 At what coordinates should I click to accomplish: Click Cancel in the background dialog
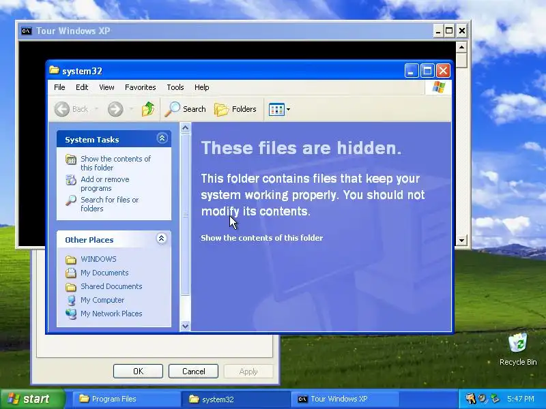[x=193, y=371]
